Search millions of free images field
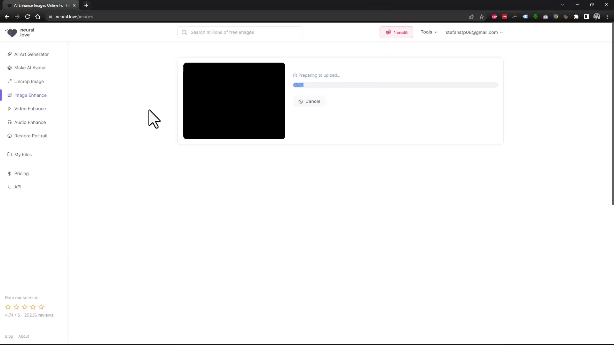The width and height of the screenshot is (614, 345). point(240,32)
